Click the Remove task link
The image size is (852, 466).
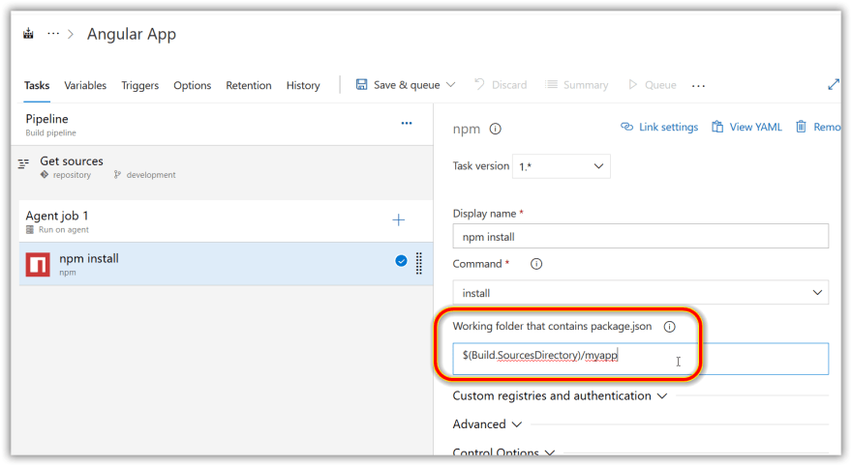[x=818, y=127]
